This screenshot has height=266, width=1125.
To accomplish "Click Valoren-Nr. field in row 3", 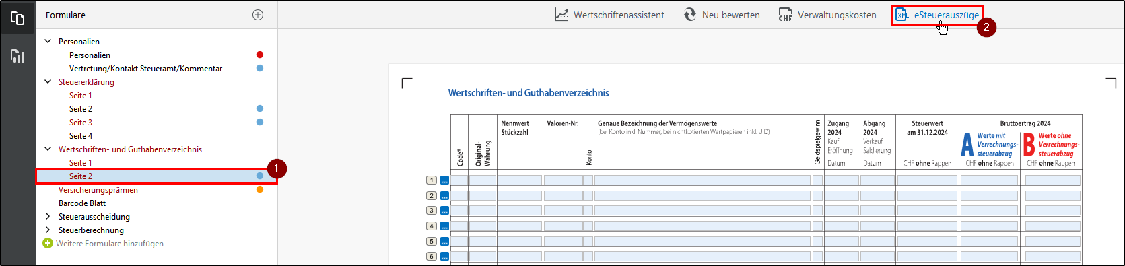I will pos(564,211).
